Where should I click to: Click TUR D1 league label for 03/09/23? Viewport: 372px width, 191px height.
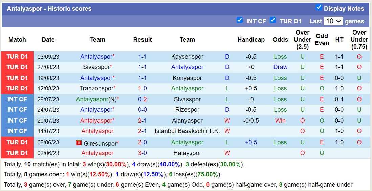click(x=17, y=57)
